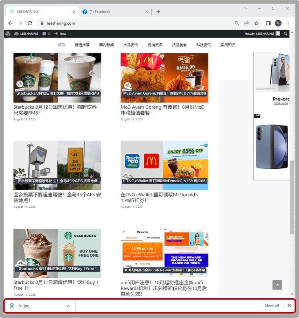
Task: Close the LEESHARING tab
Action: (74, 12)
